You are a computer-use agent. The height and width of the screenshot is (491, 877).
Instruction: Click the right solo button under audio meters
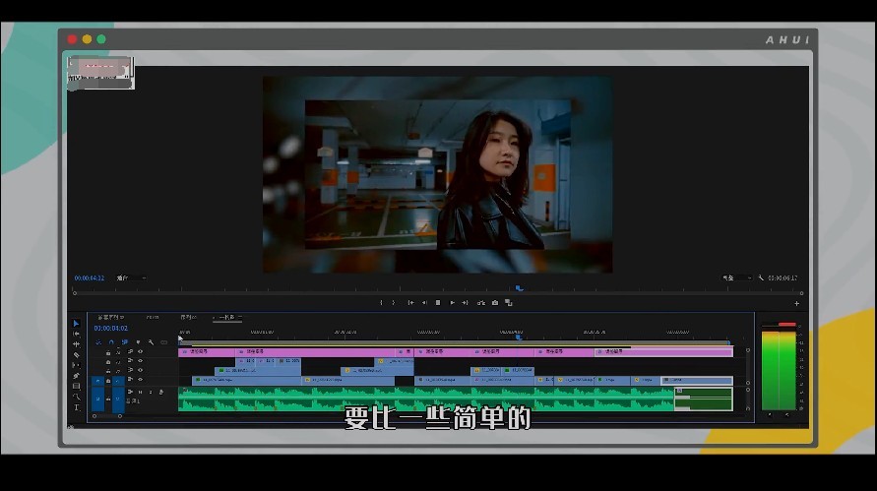click(x=787, y=415)
